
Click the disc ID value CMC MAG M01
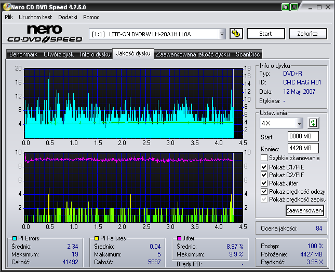(302, 82)
